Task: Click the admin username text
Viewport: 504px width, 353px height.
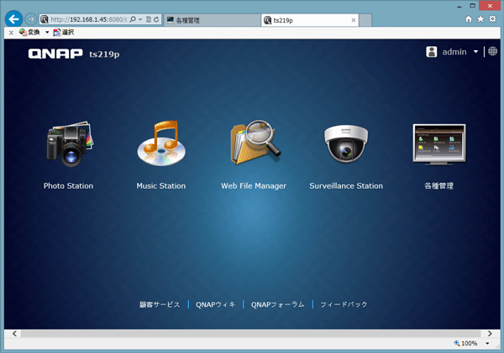Action: pyautogui.click(x=454, y=52)
